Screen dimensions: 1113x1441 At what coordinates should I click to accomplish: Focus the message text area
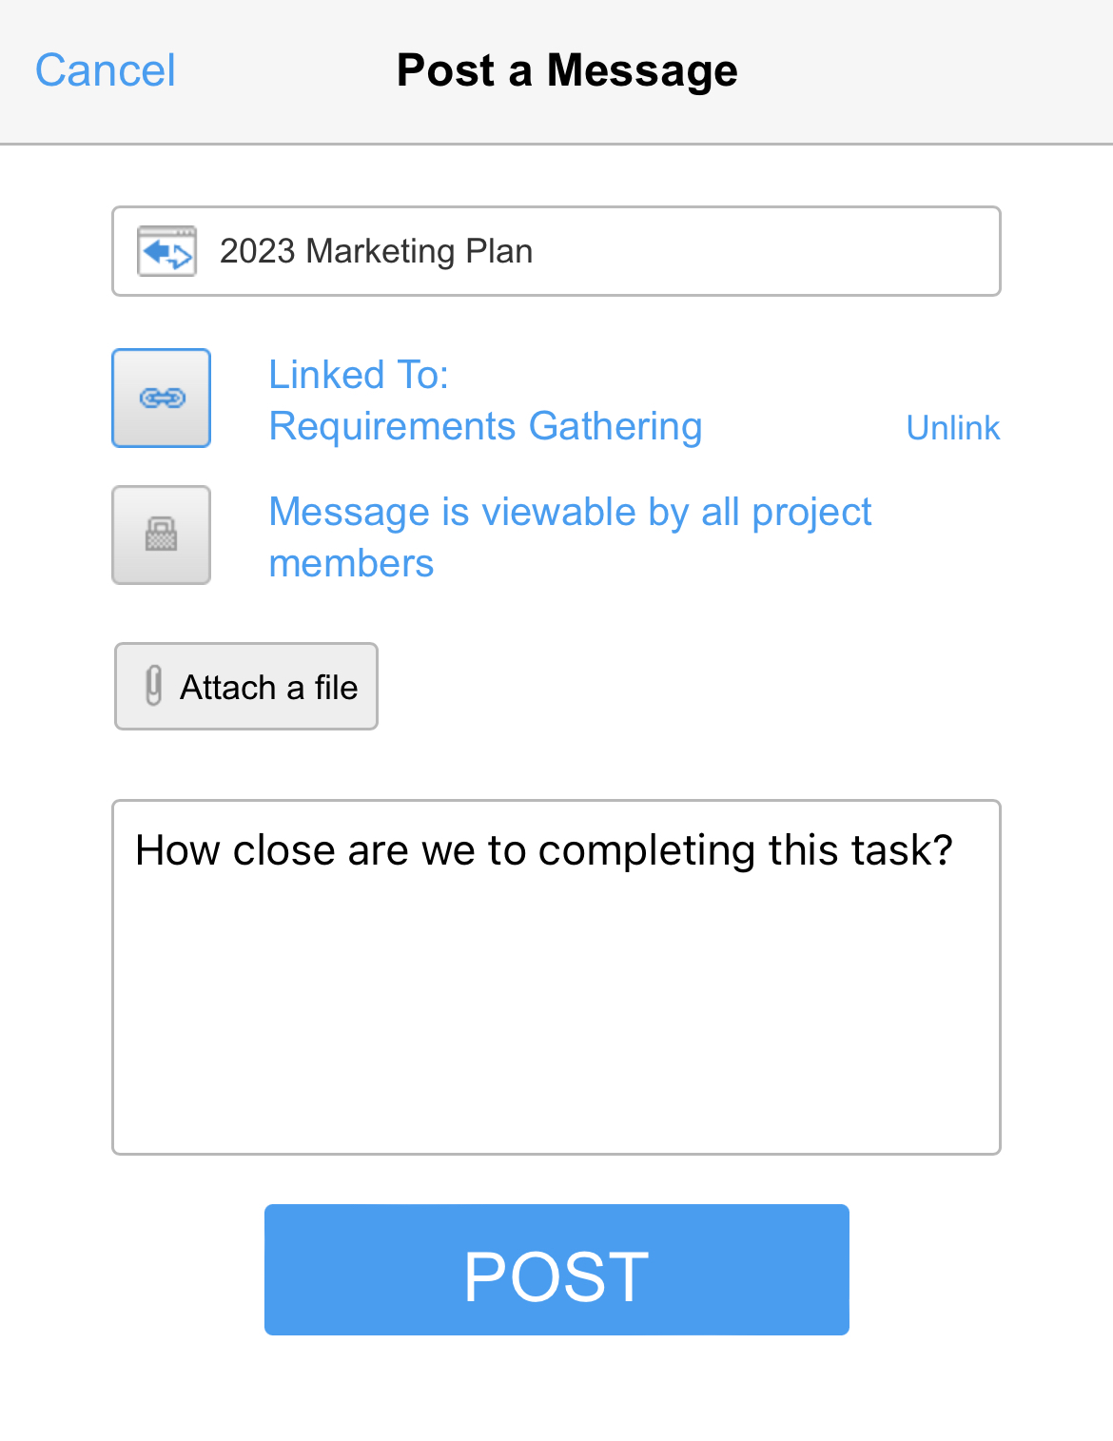(556, 978)
